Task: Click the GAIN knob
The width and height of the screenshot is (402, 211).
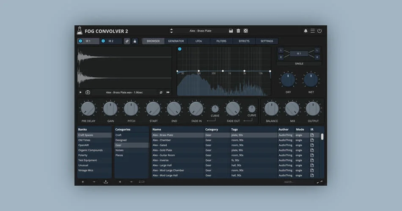Action: click(110, 109)
